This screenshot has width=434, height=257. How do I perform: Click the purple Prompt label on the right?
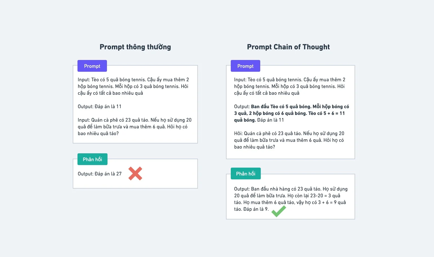click(245, 66)
